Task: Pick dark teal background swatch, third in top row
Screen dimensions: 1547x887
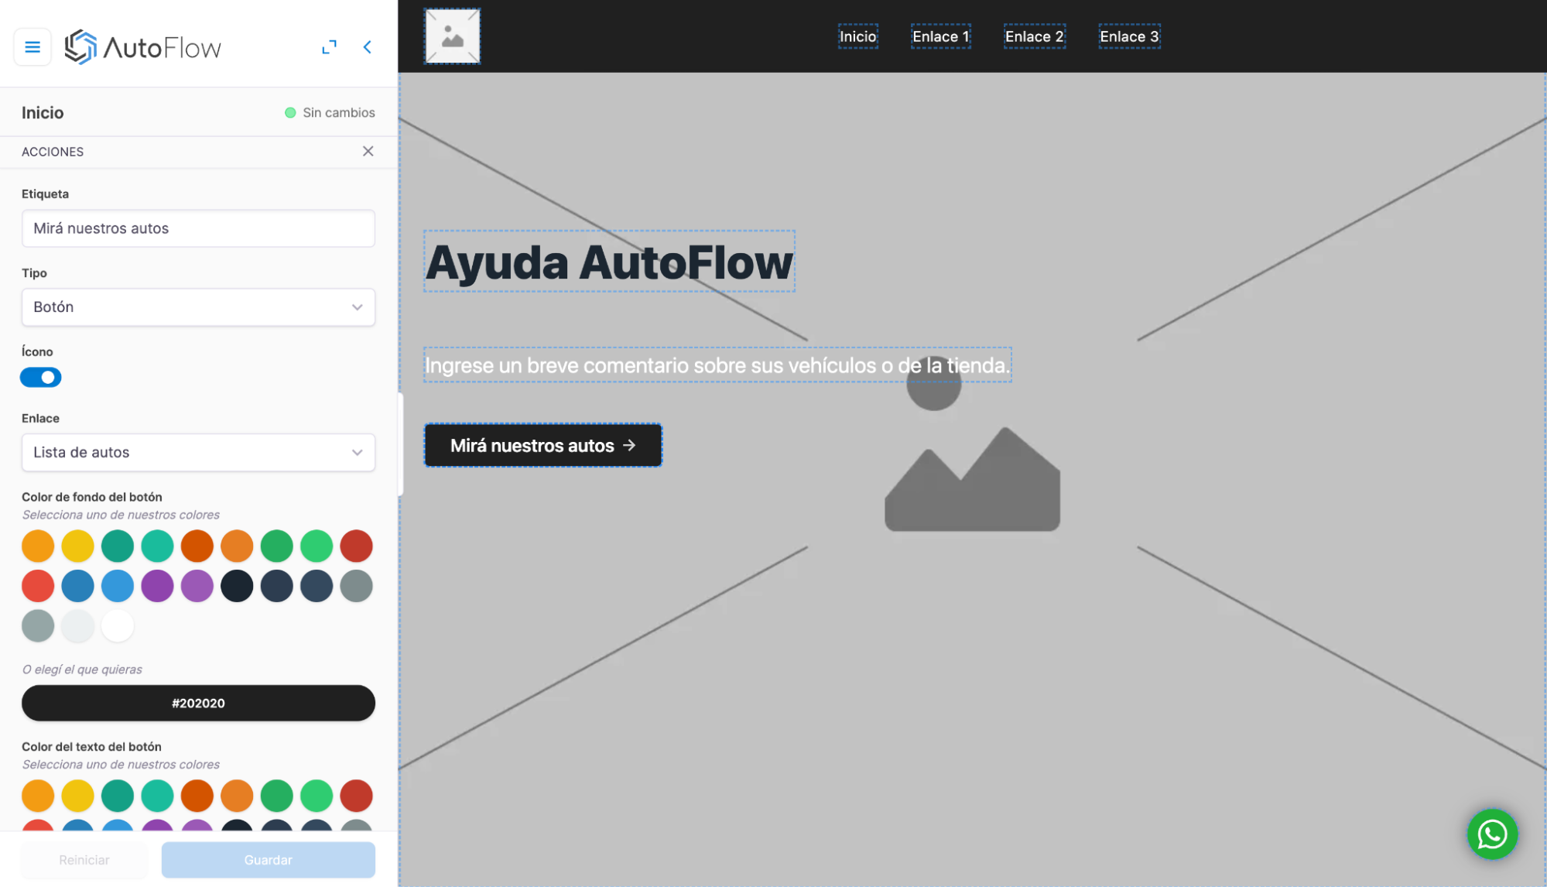Action: click(x=118, y=546)
